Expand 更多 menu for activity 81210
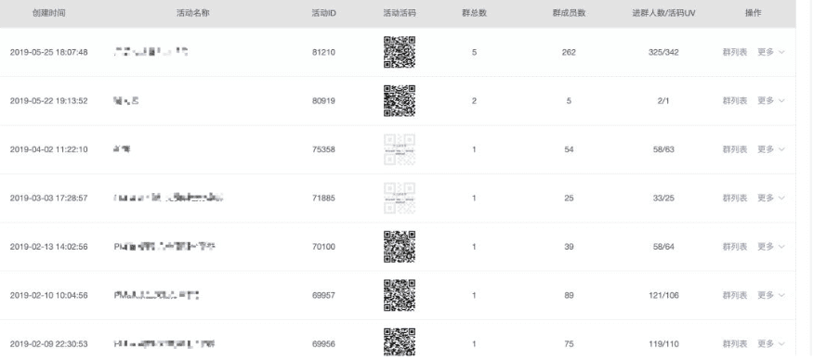This screenshot has width=813, height=360. click(x=770, y=52)
